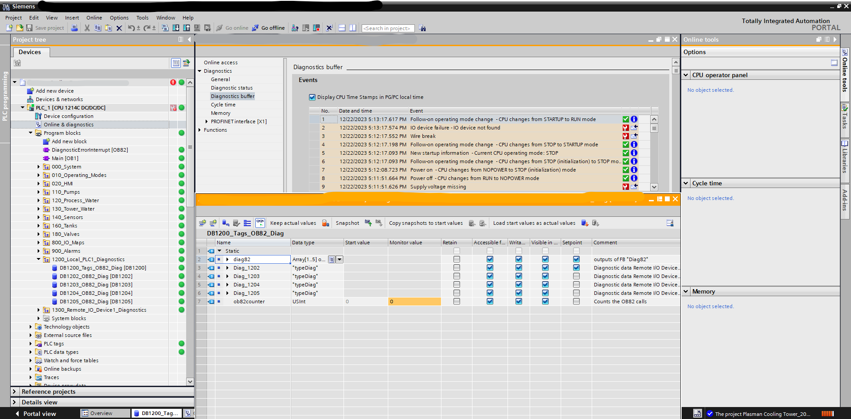Expand the 110_Pumps folder
The width and height of the screenshot is (851, 419).
(39, 192)
